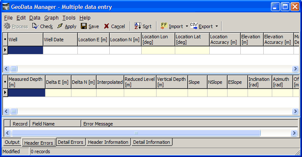Click the Location Accuracy [m] header
Image resolution: width=302 pixels, height=157 pixels.
point(225,40)
